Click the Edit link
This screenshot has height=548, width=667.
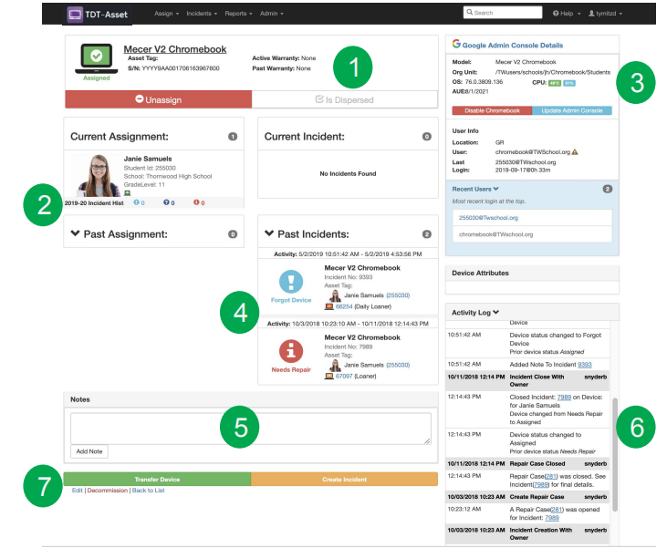(77, 491)
